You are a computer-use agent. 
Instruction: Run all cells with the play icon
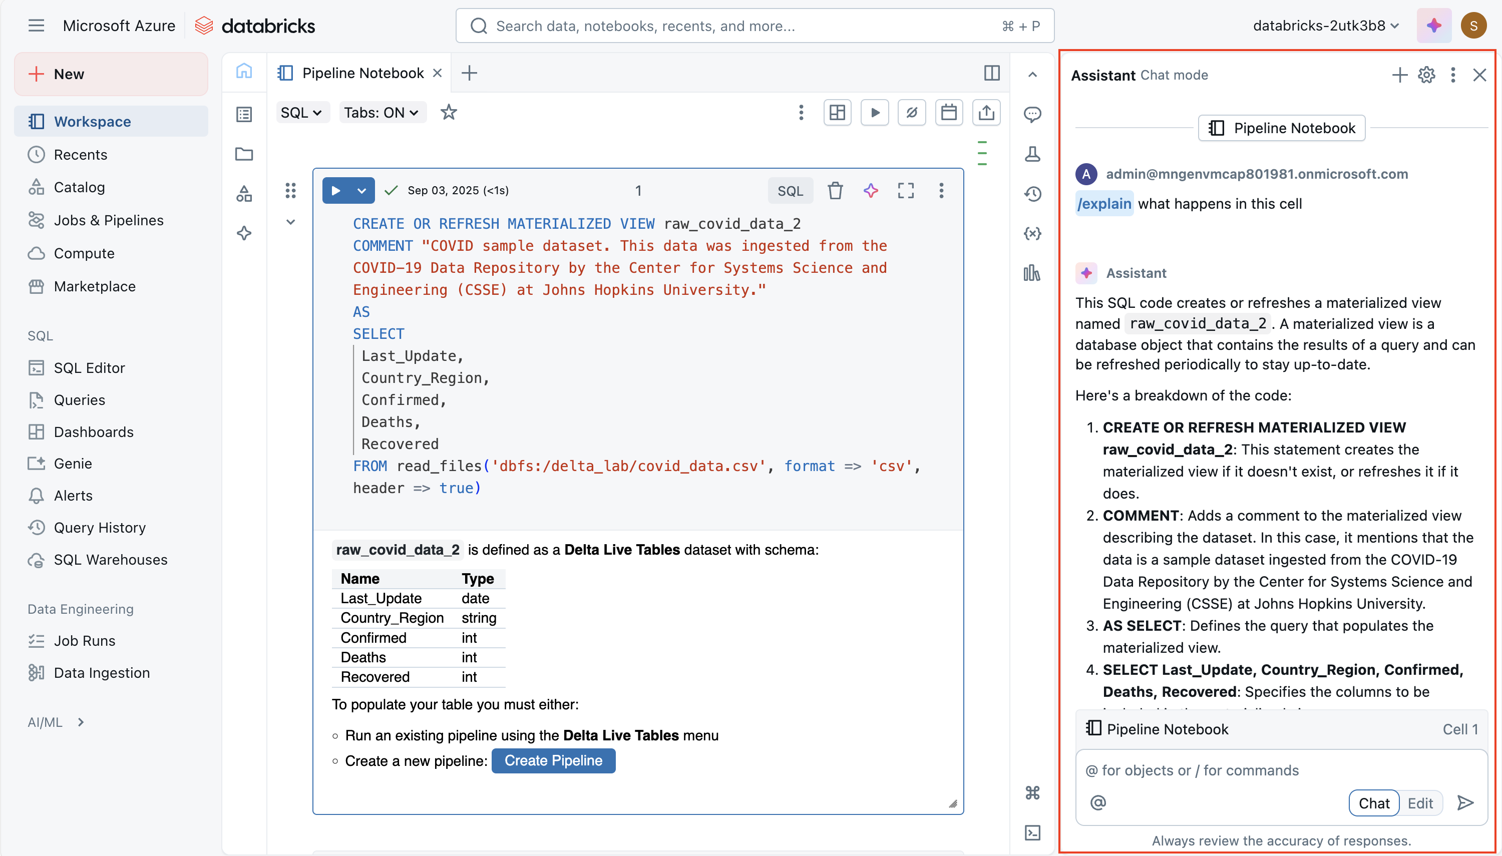(874, 112)
